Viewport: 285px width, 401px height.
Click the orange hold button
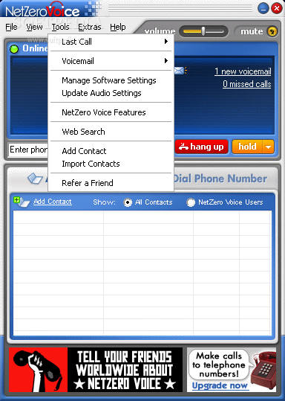(247, 147)
